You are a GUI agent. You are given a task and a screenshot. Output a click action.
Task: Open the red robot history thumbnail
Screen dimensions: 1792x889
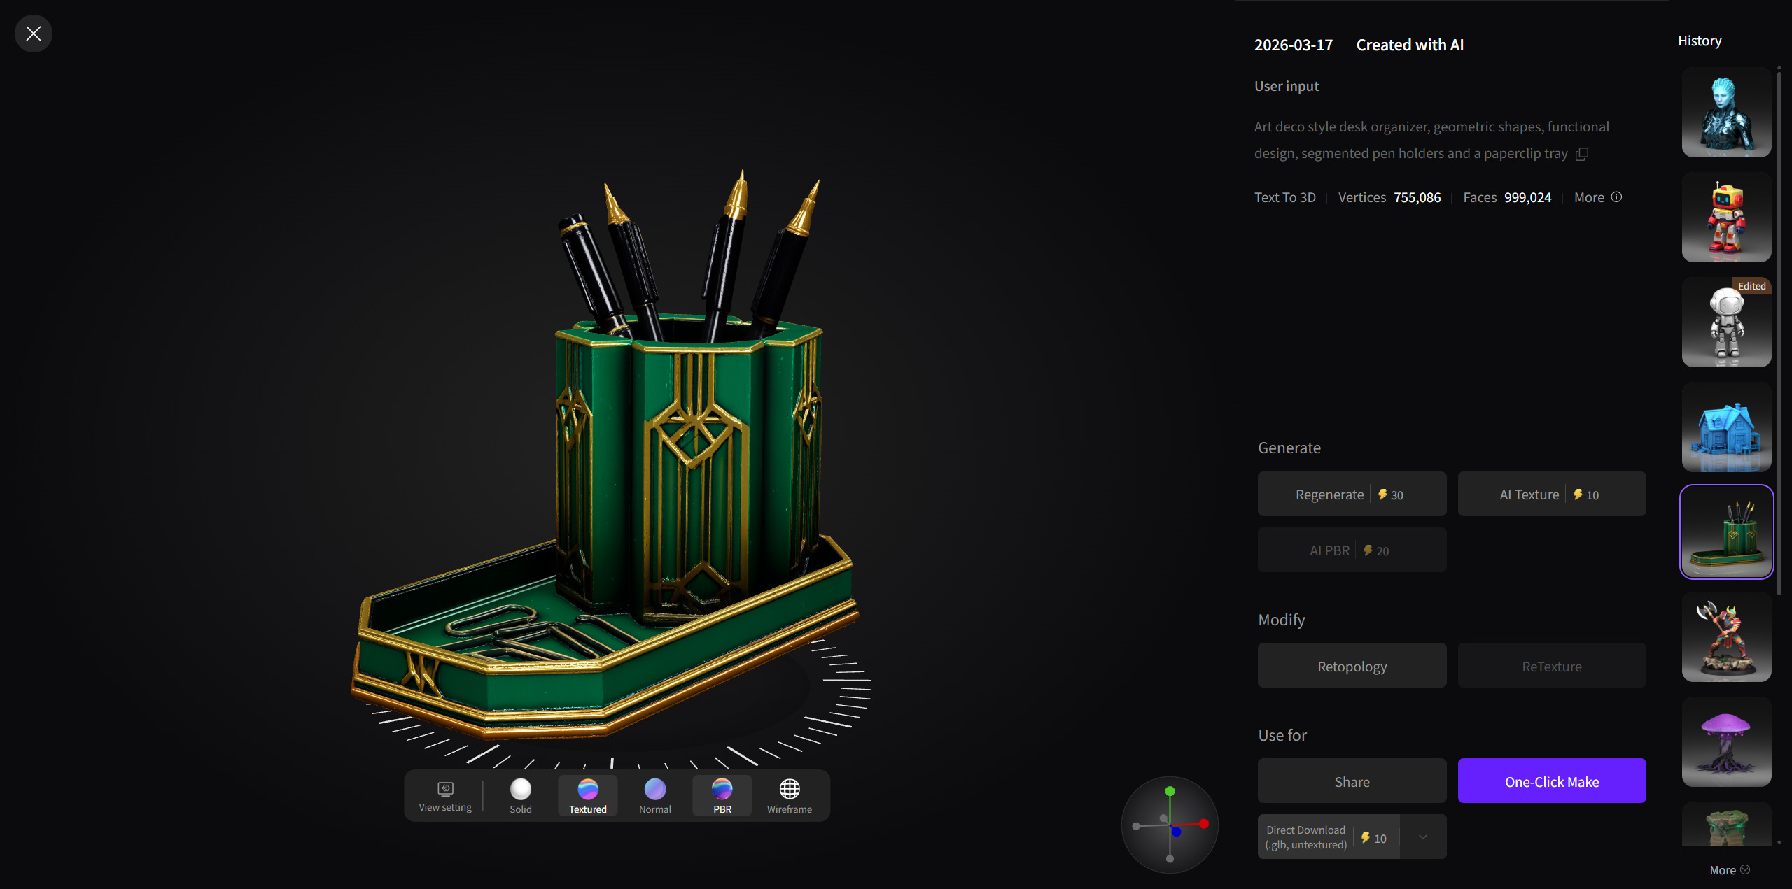click(1725, 218)
